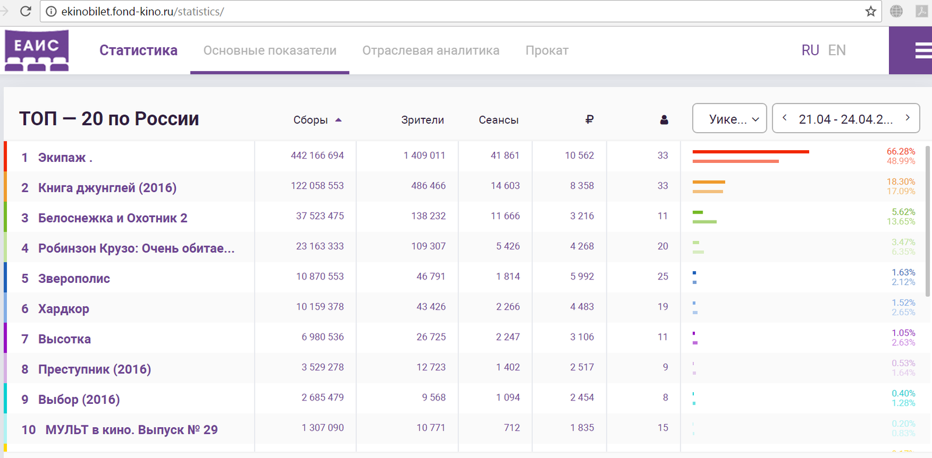Sort table by Зрители header
932x458 pixels.
pyautogui.click(x=422, y=120)
